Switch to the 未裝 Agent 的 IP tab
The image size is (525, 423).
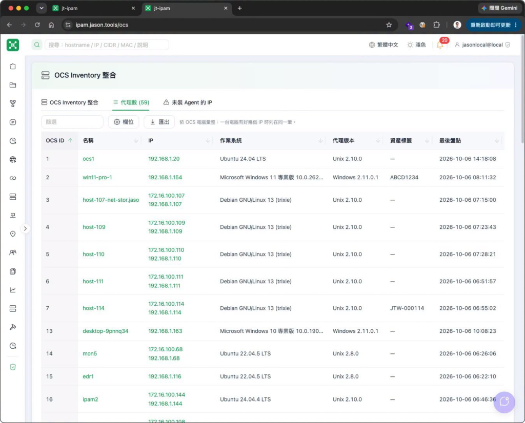click(188, 102)
